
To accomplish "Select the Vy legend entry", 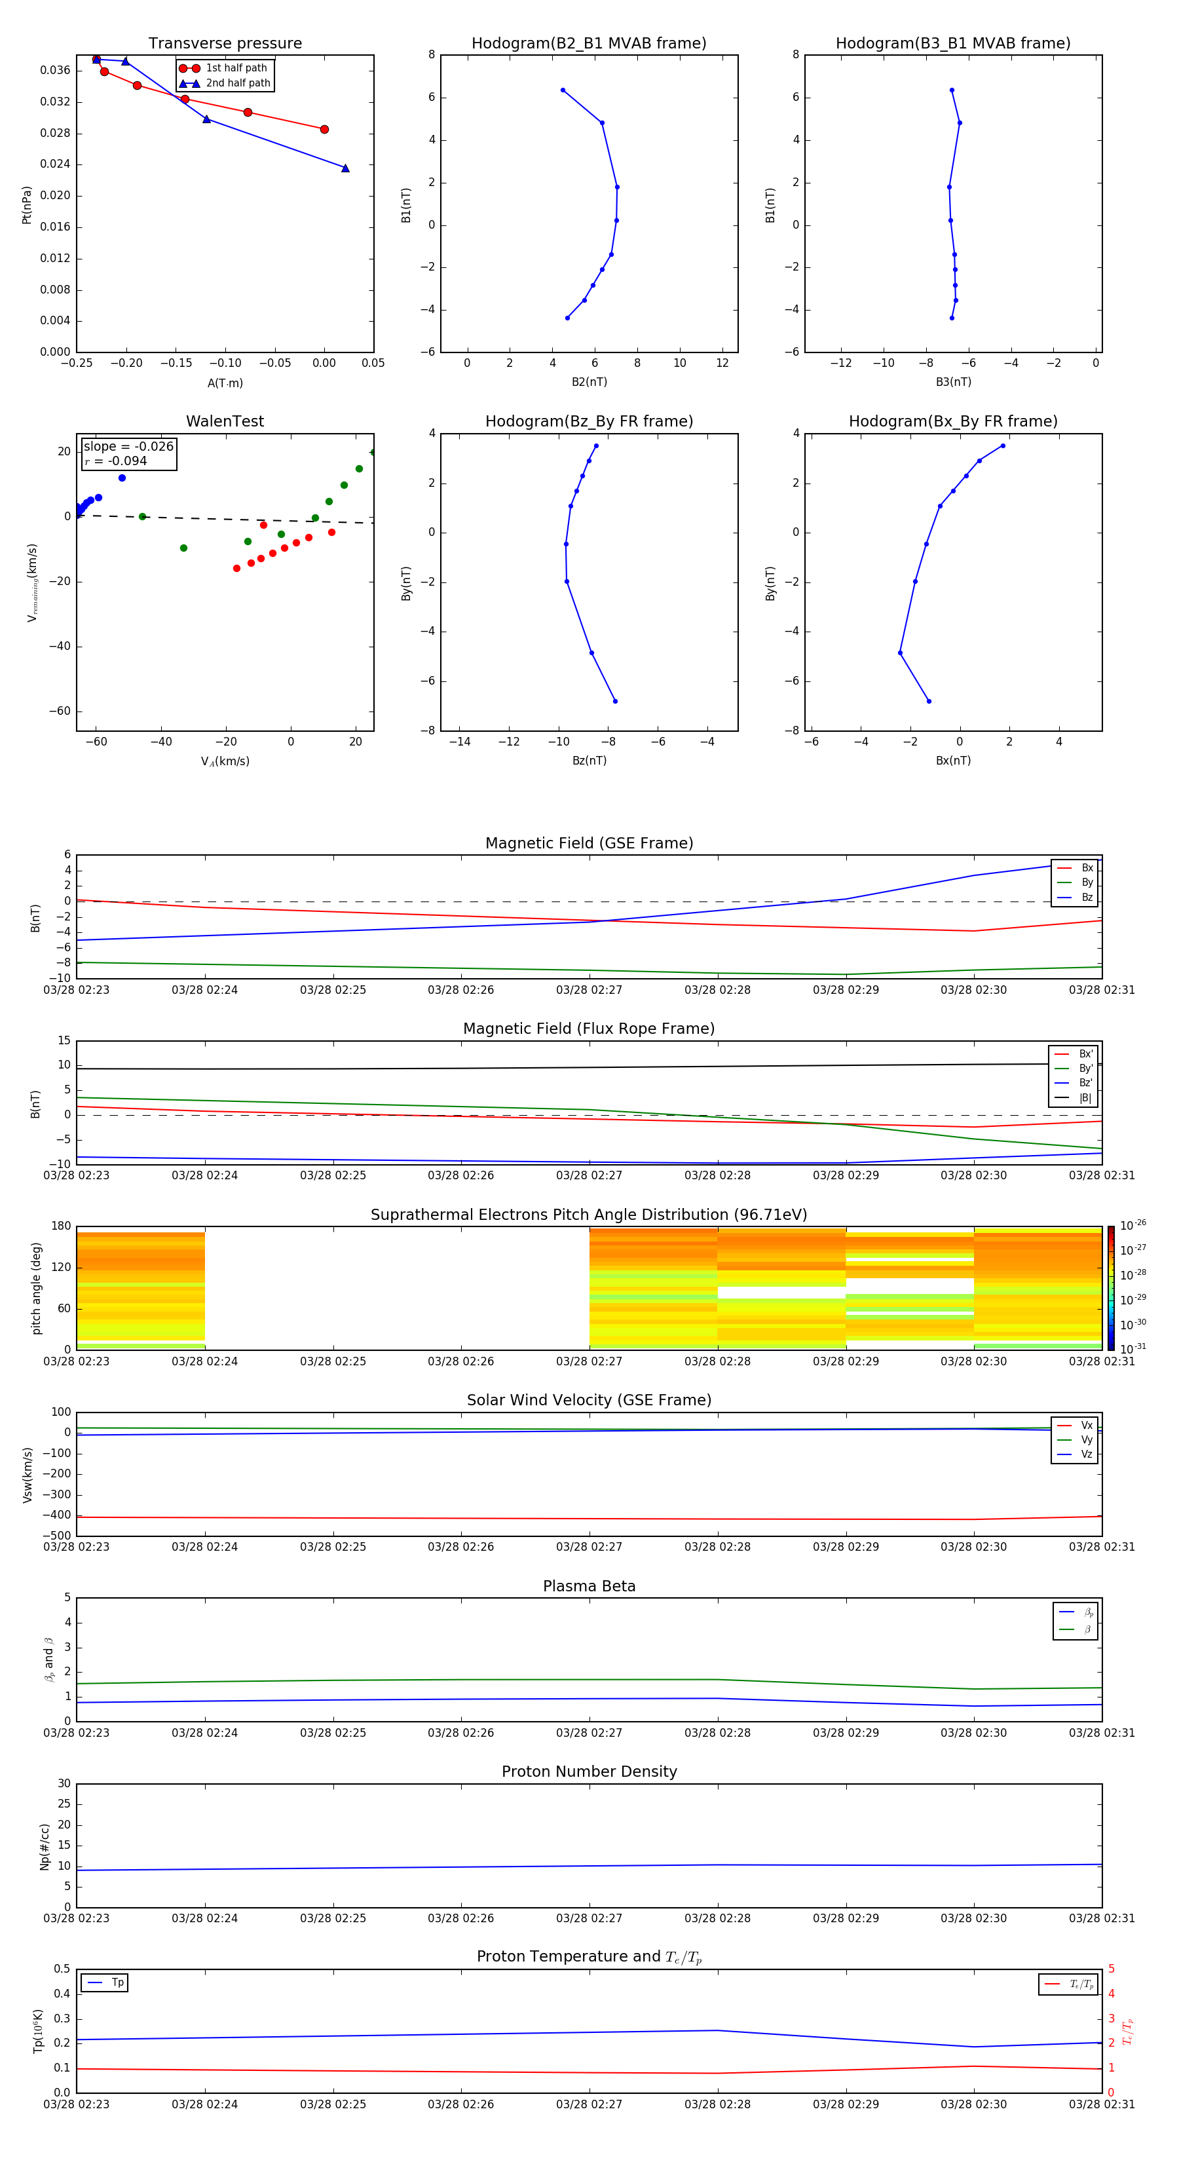I will point(1075,1439).
